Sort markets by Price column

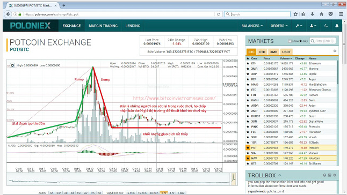[x=266, y=58]
